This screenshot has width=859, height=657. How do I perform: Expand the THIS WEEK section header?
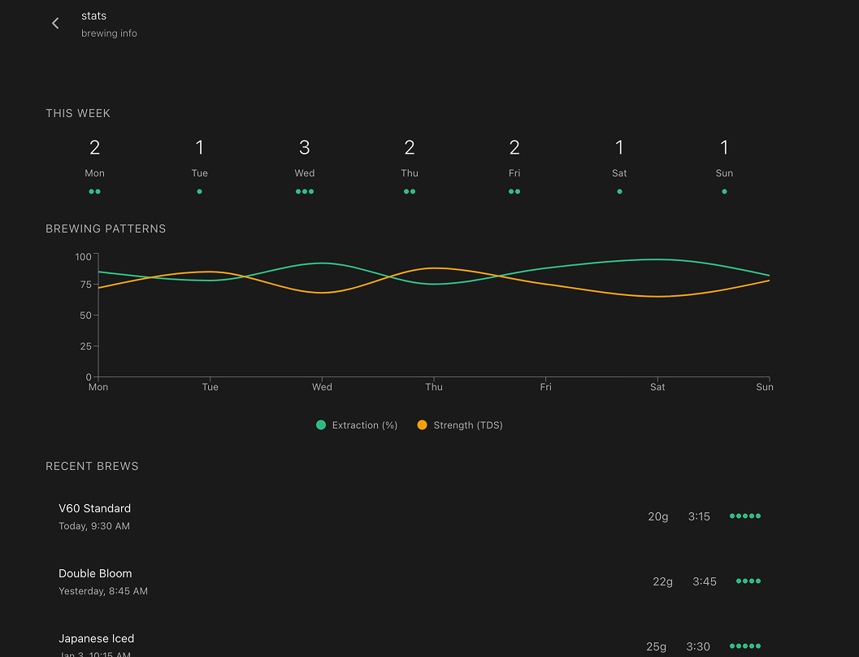click(x=78, y=113)
